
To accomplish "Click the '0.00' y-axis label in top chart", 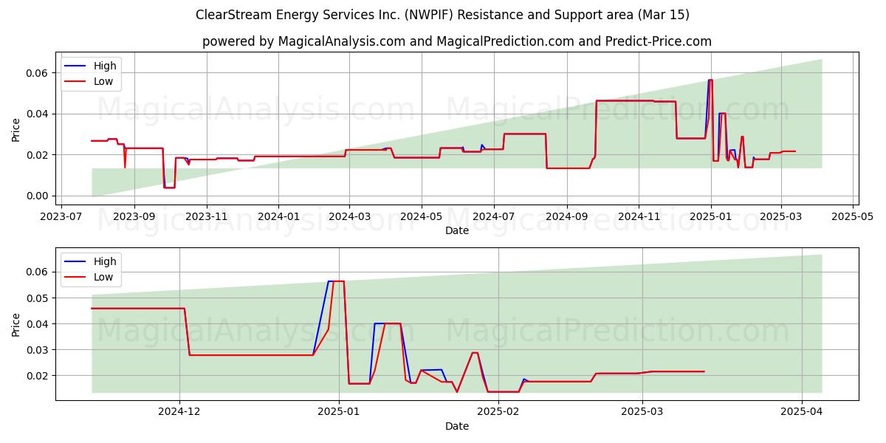I will pos(38,196).
